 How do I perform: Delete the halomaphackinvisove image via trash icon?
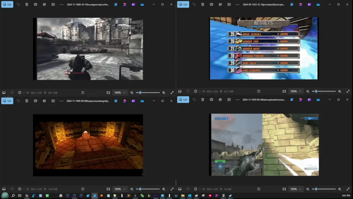[203, 99]
